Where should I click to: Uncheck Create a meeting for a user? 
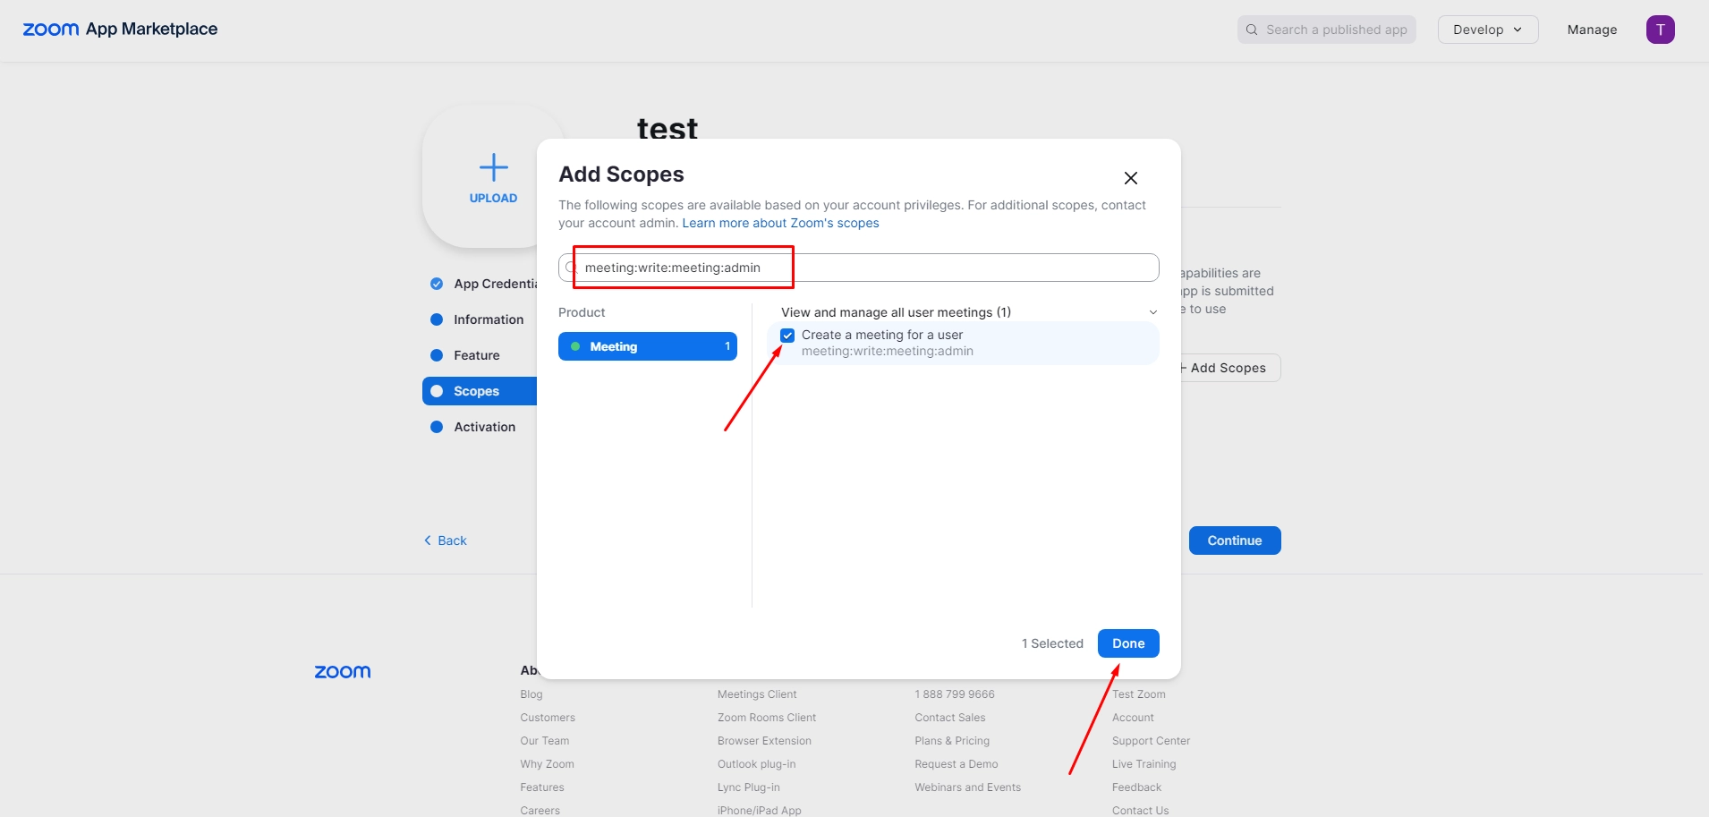[787, 336]
